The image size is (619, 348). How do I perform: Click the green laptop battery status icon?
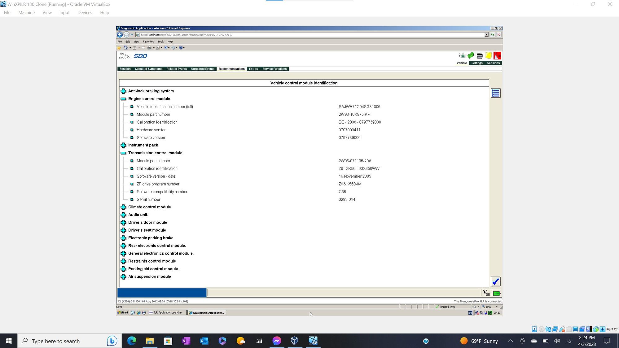(x=496, y=293)
